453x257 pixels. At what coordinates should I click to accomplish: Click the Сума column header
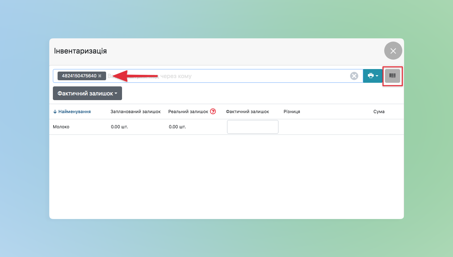click(379, 112)
